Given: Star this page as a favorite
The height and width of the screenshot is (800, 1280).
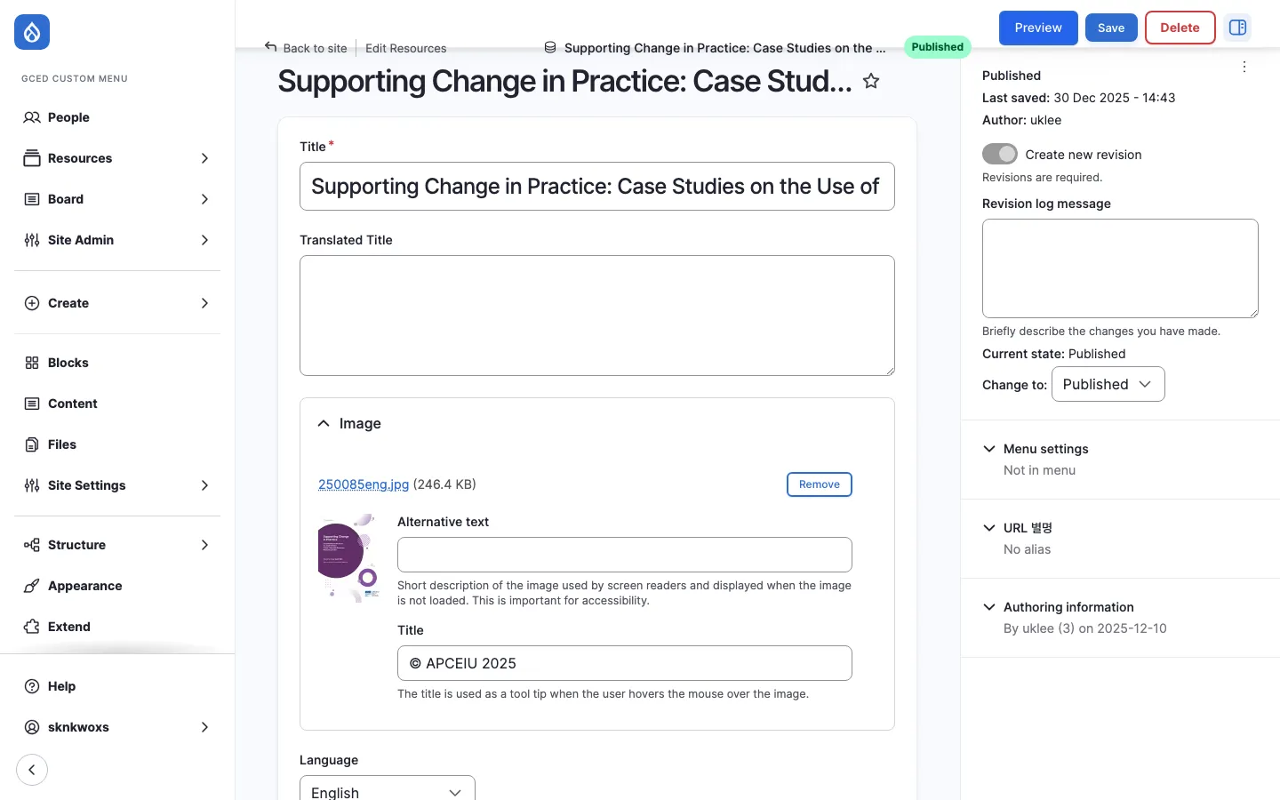Looking at the screenshot, I should [871, 82].
